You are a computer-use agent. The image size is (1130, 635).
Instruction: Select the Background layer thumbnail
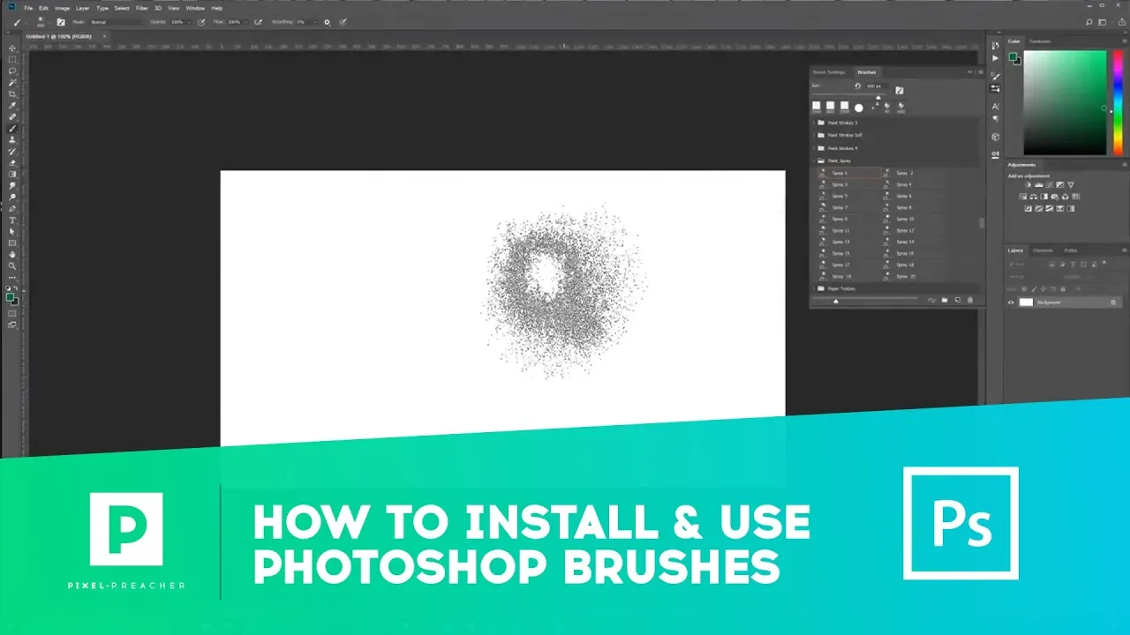[1026, 303]
